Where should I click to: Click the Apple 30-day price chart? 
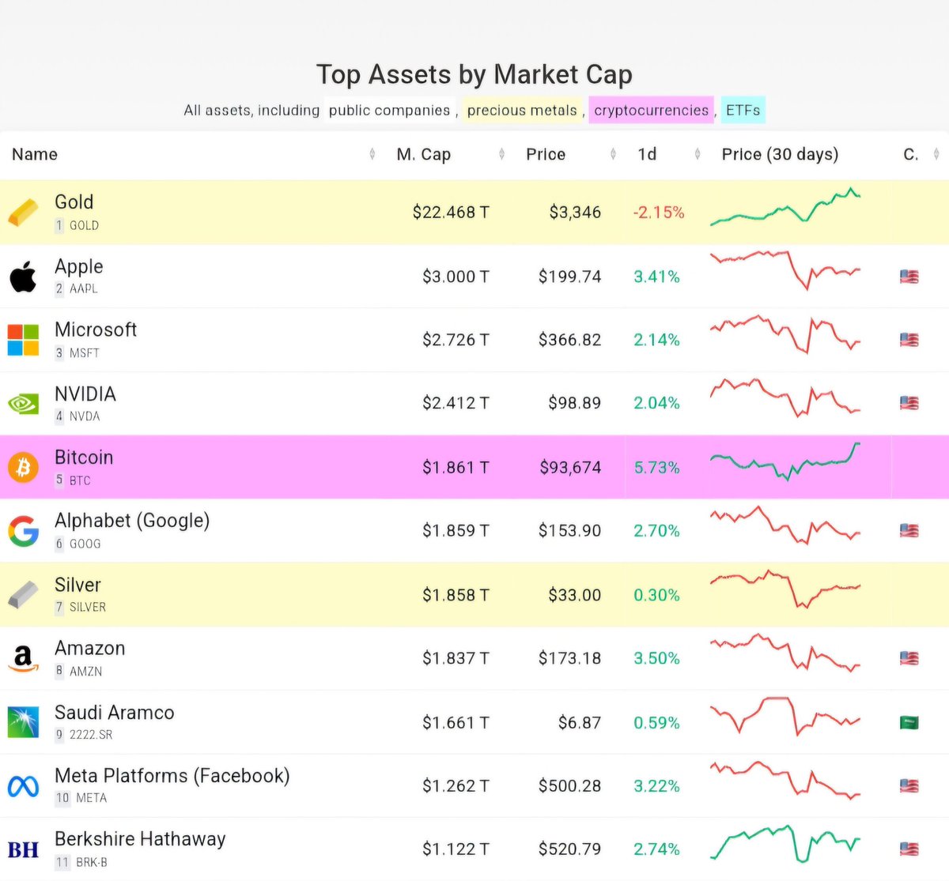[x=785, y=270]
